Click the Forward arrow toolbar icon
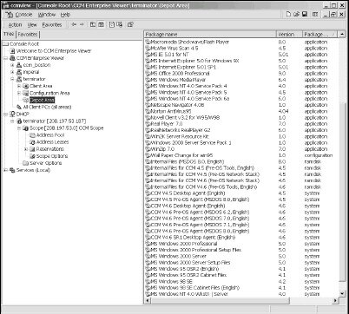Viewport: 349px width, 314px height. 82,24
